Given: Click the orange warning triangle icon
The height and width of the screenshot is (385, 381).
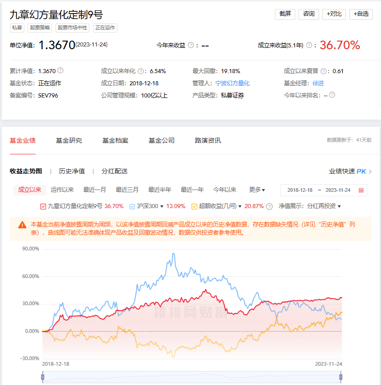Looking at the screenshot, I should pos(23,225).
